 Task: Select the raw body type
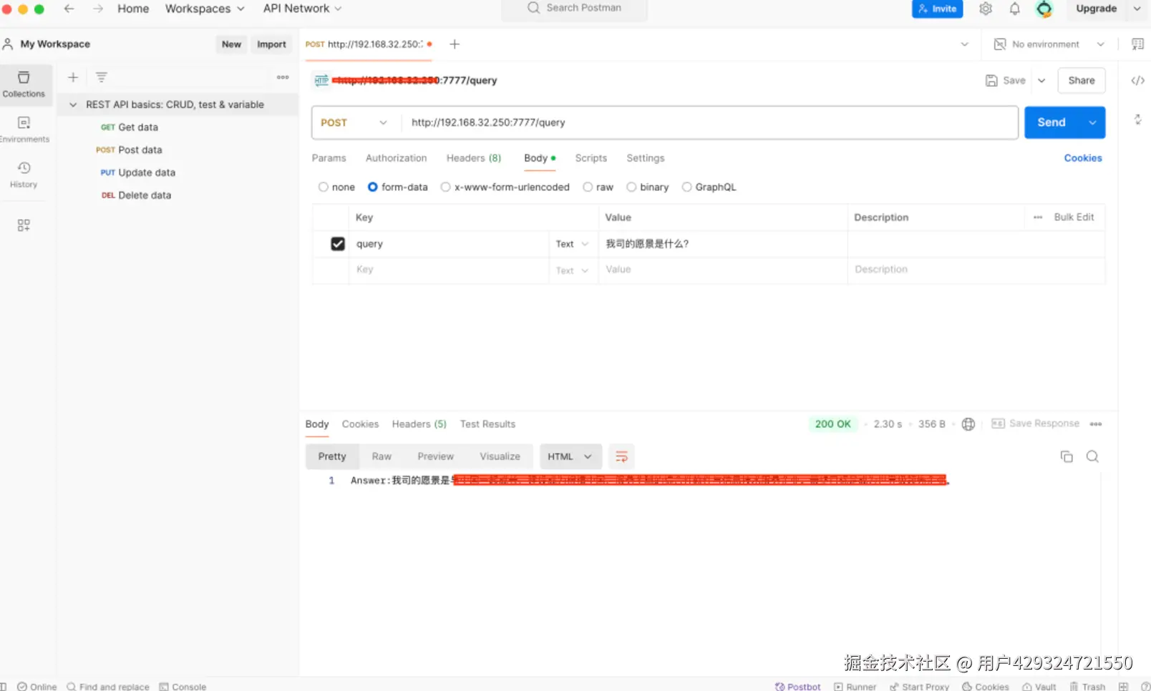(x=588, y=187)
